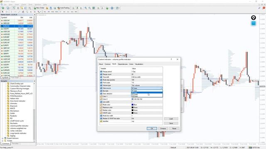Click the Mode color Blue swatch
Screen dimensions: 266x149
133,105
